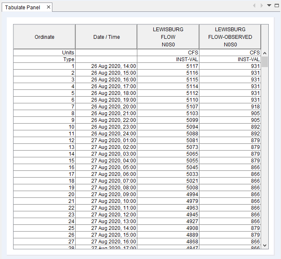This screenshot has width=281, height=259.
Task: Select flow value 5021
Action: [168, 181]
